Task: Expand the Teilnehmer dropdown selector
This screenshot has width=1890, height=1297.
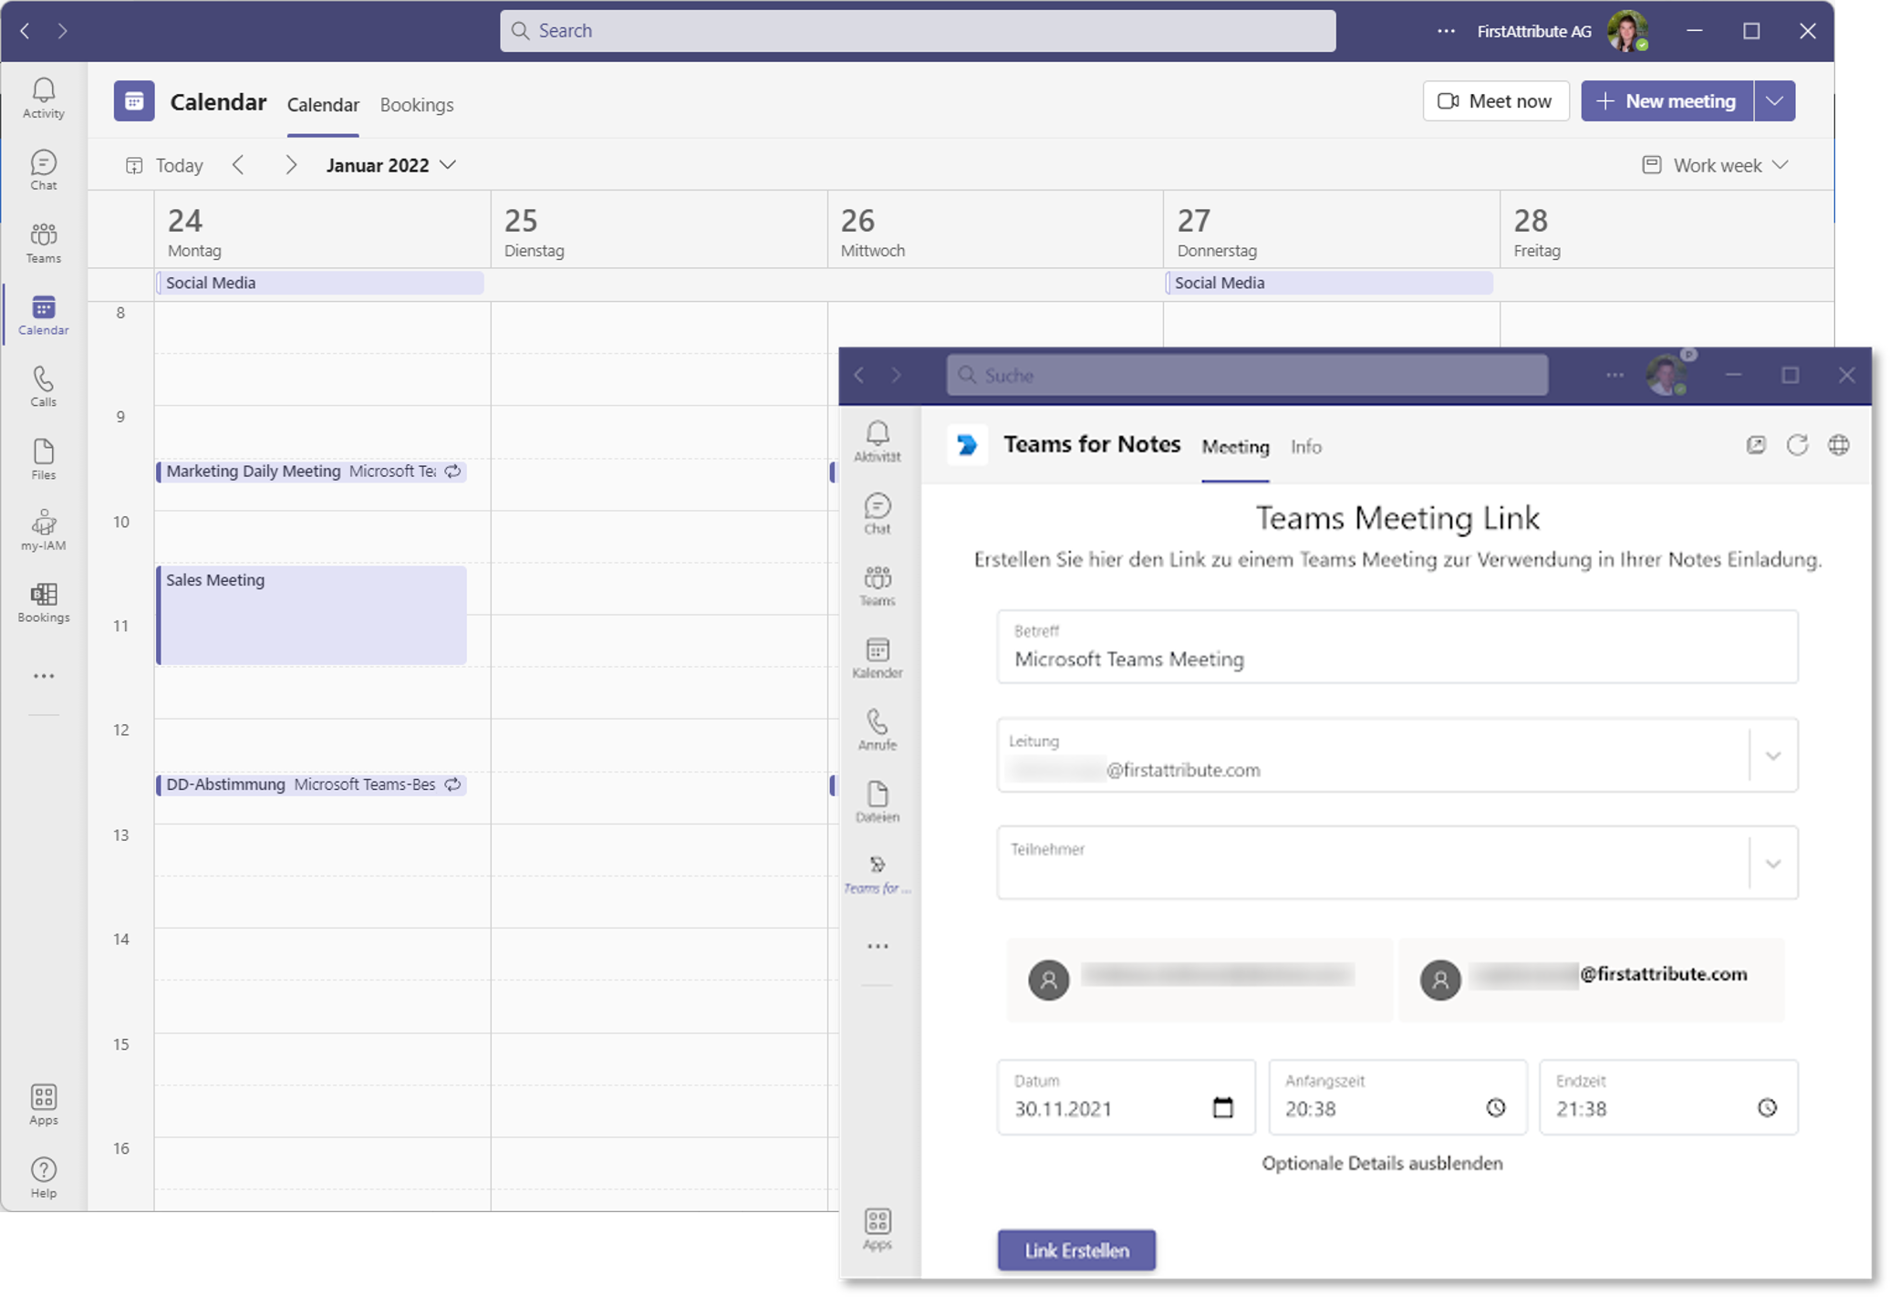Action: click(x=1773, y=863)
